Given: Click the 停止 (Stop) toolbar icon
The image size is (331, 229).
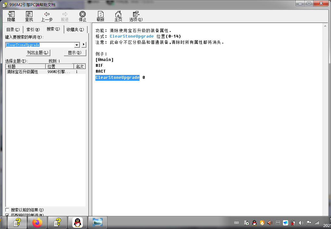Looking at the screenshot, I should (x=82, y=16).
